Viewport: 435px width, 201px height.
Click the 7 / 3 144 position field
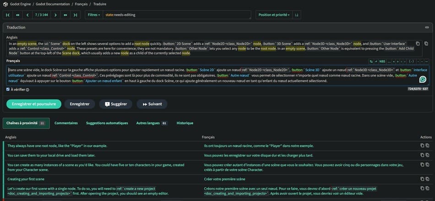(x=42, y=15)
